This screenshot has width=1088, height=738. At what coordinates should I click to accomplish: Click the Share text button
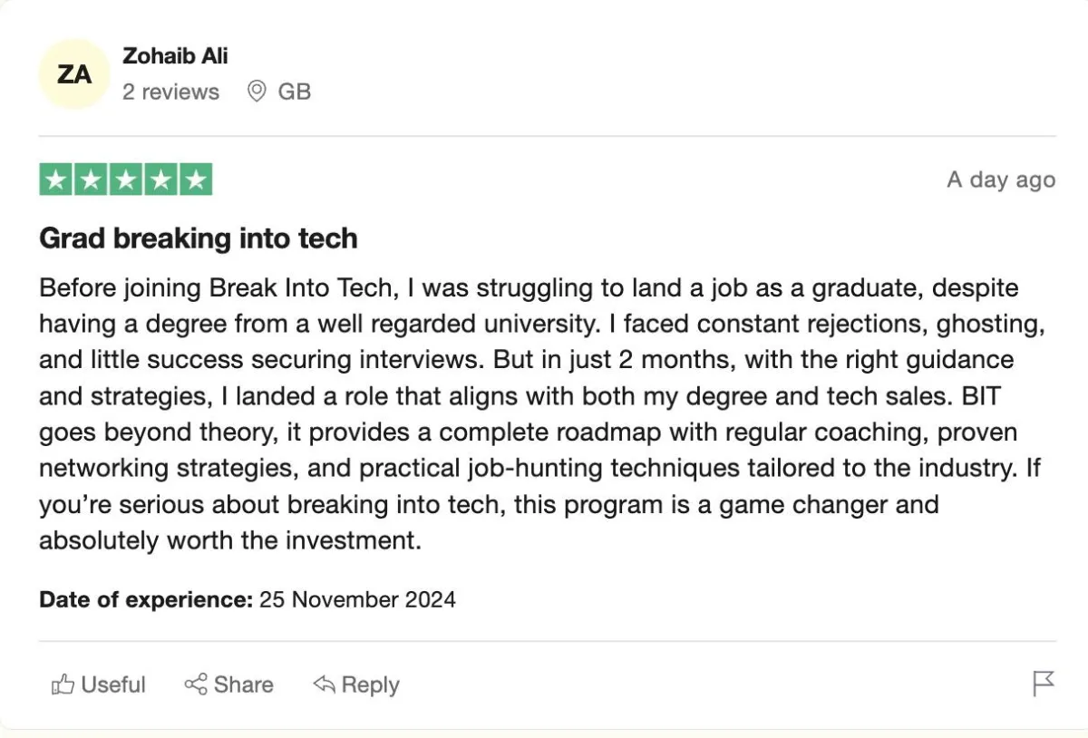[244, 685]
